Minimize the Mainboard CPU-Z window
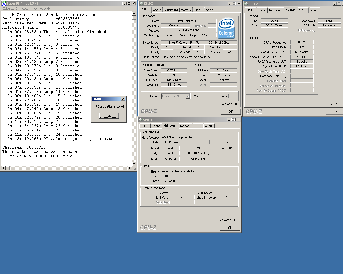 (229, 120)
